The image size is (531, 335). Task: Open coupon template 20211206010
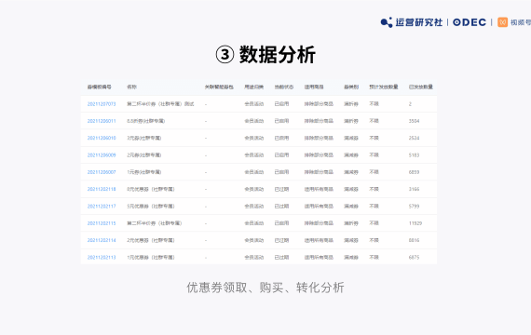pos(102,138)
